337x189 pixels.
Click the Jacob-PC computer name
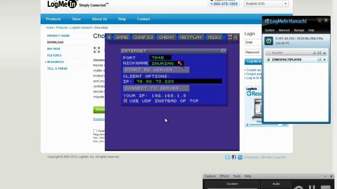coord(282,43)
